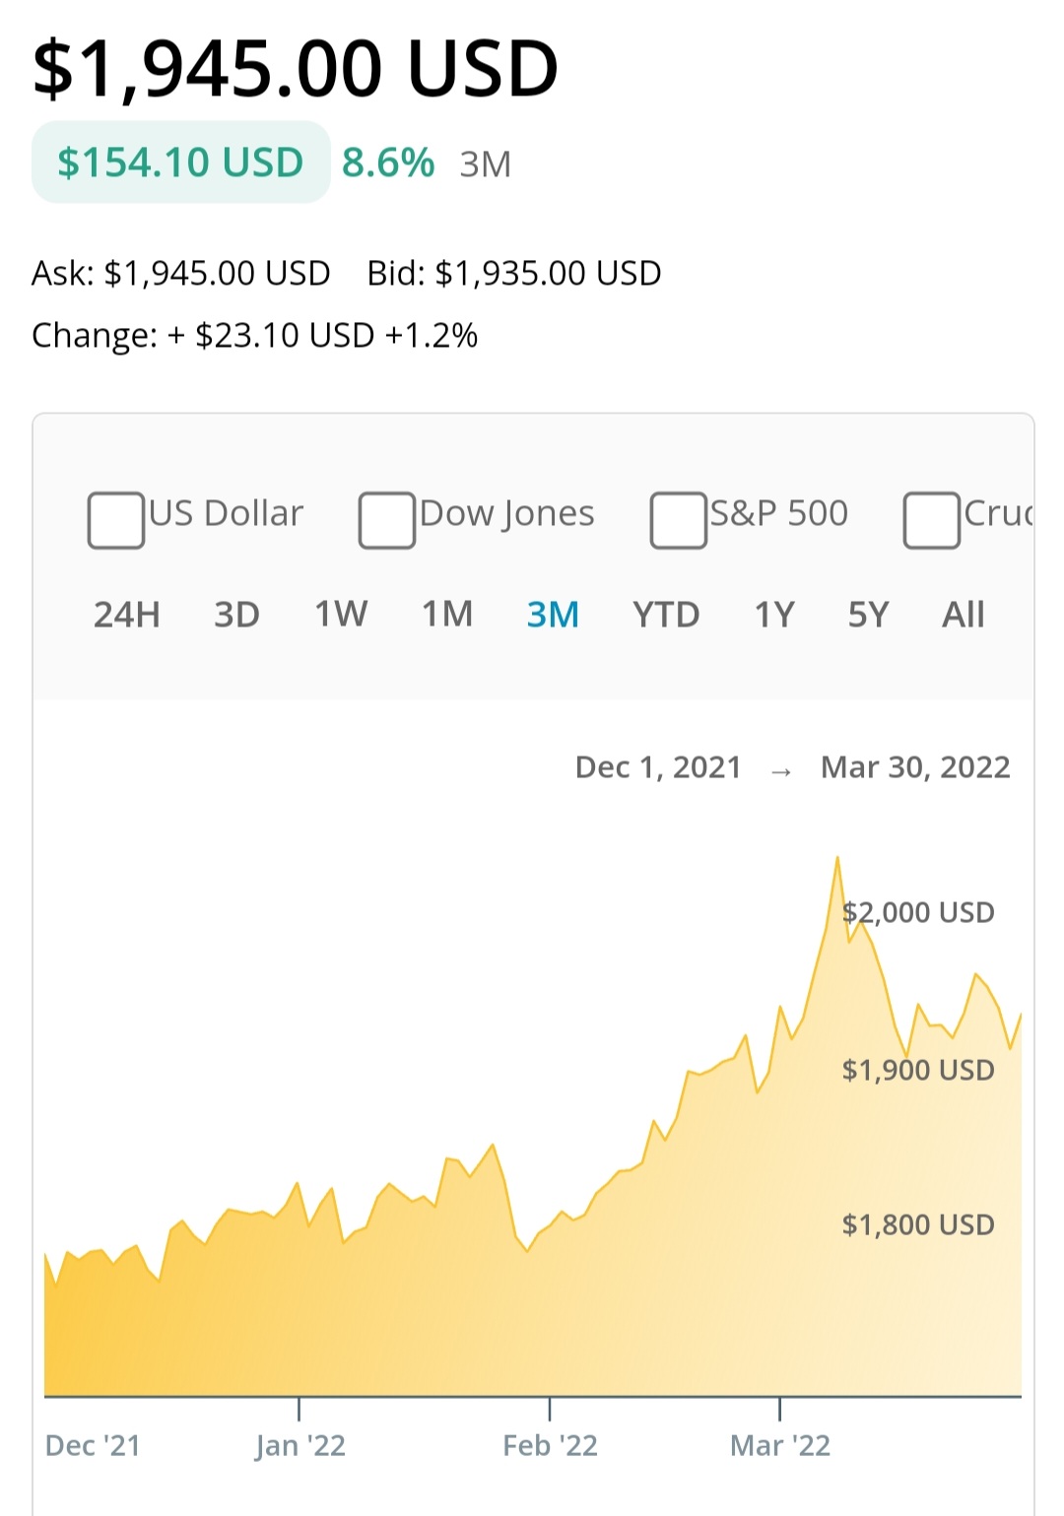Show the 1W price chart
This screenshot has height=1516, width=1064.
coord(341,615)
